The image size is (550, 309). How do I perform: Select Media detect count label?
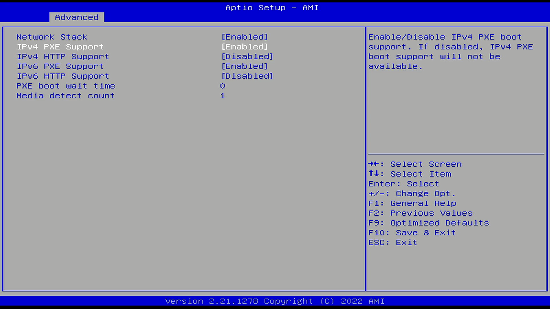click(x=65, y=96)
